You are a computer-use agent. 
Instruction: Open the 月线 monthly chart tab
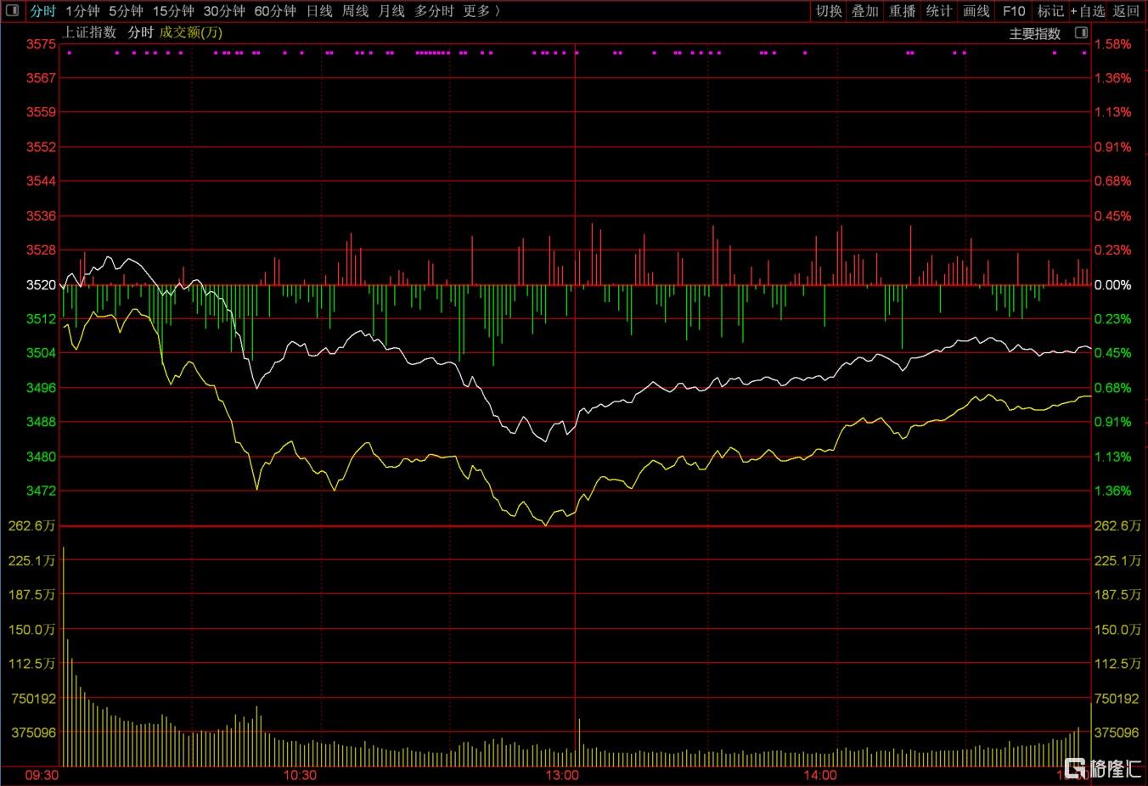coord(391,11)
